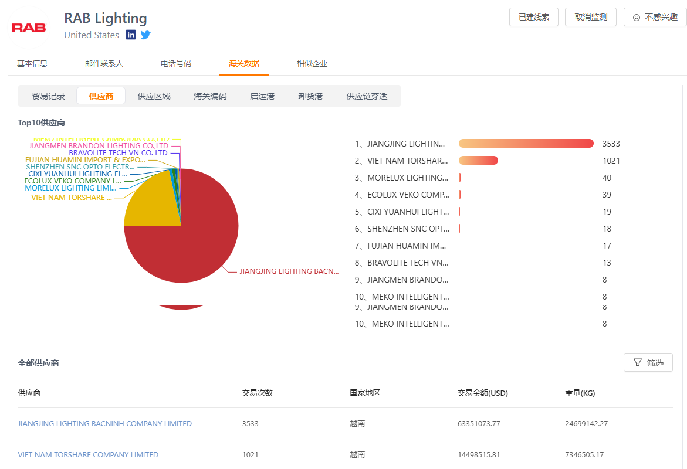Click pie label BRAVOLITE TECH VN CO. LTD
Viewport: 687px width, 469px height.
tap(119, 153)
